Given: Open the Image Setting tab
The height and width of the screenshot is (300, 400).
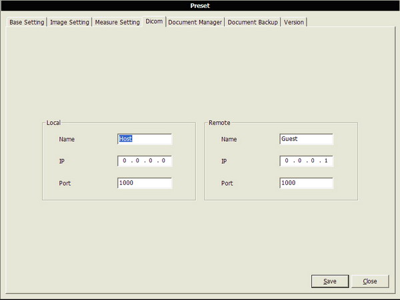Looking at the screenshot, I should (x=70, y=22).
